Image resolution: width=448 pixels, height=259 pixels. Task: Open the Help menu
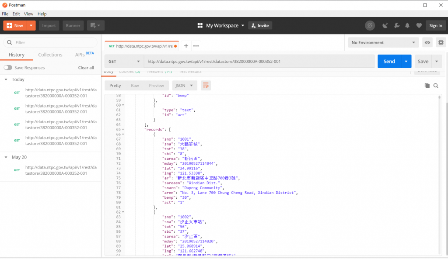pyautogui.click(x=42, y=14)
